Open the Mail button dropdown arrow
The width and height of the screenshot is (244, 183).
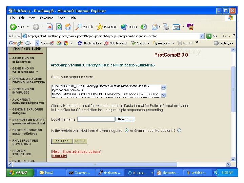click(x=160, y=27)
